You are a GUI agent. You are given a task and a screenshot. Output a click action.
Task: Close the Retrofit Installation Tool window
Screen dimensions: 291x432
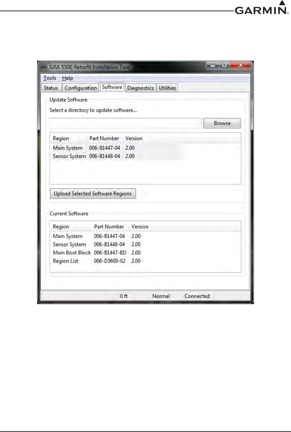click(241, 65)
